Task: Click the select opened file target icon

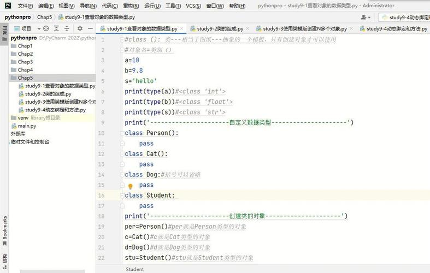Action: 46,28
